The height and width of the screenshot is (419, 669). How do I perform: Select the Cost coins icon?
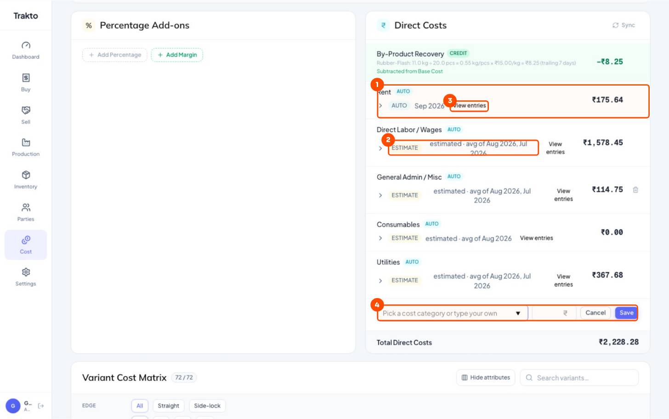click(x=26, y=240)
